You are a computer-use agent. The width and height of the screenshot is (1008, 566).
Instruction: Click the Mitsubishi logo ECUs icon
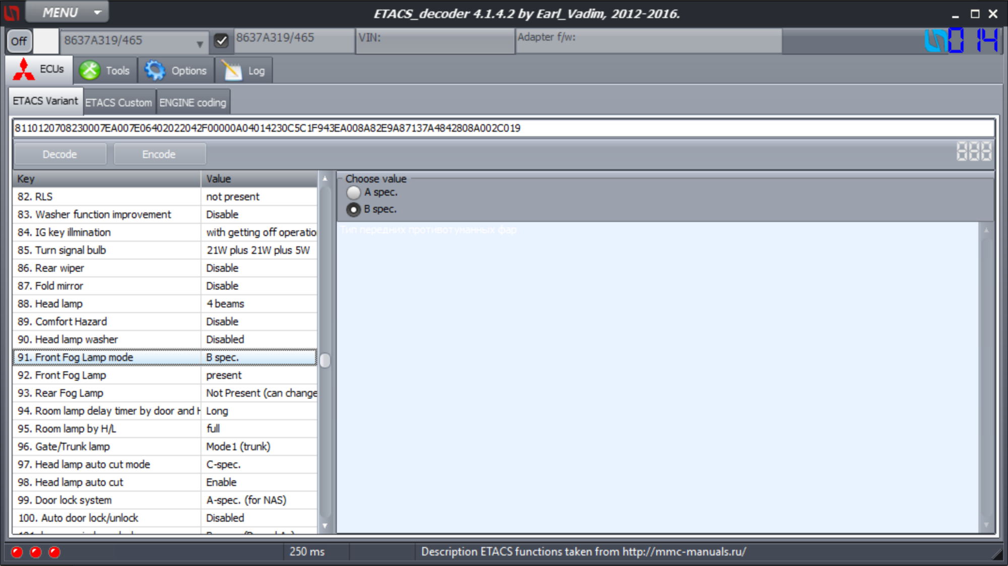24,70
